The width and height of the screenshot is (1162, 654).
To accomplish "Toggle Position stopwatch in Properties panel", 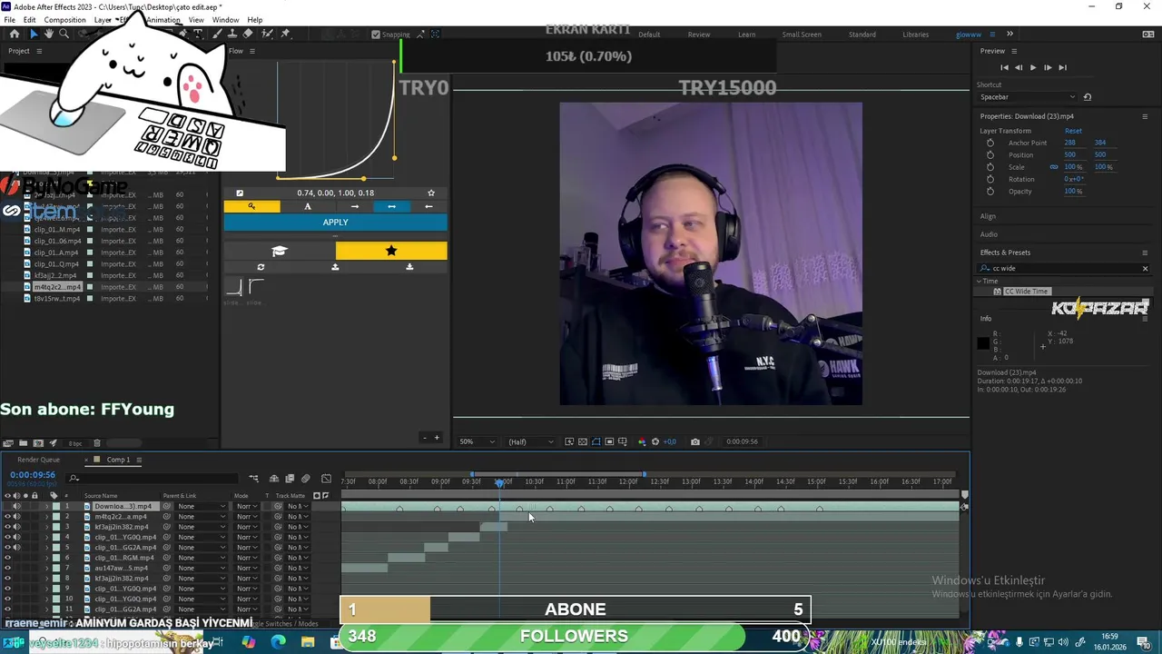I will pyautogui.click(x=990, y=155).
